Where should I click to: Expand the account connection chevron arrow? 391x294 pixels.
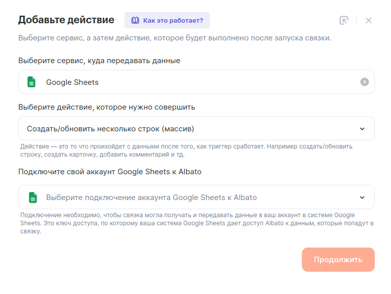[x=362, y=197]
